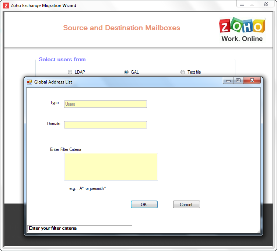Click the Zoho Work. Online logo
Viewport: 277px width, 251px height.
point(242,30)
